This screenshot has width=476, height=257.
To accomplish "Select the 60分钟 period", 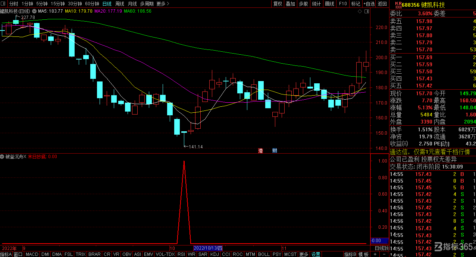I will click(92, 4).
